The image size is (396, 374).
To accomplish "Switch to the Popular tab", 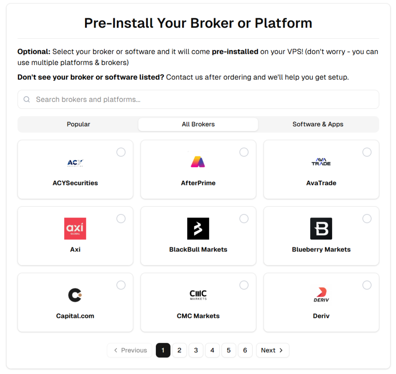I will [79, 124].
